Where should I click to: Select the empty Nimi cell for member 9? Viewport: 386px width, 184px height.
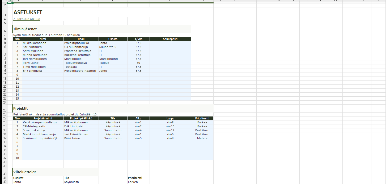tap(43, 75)
